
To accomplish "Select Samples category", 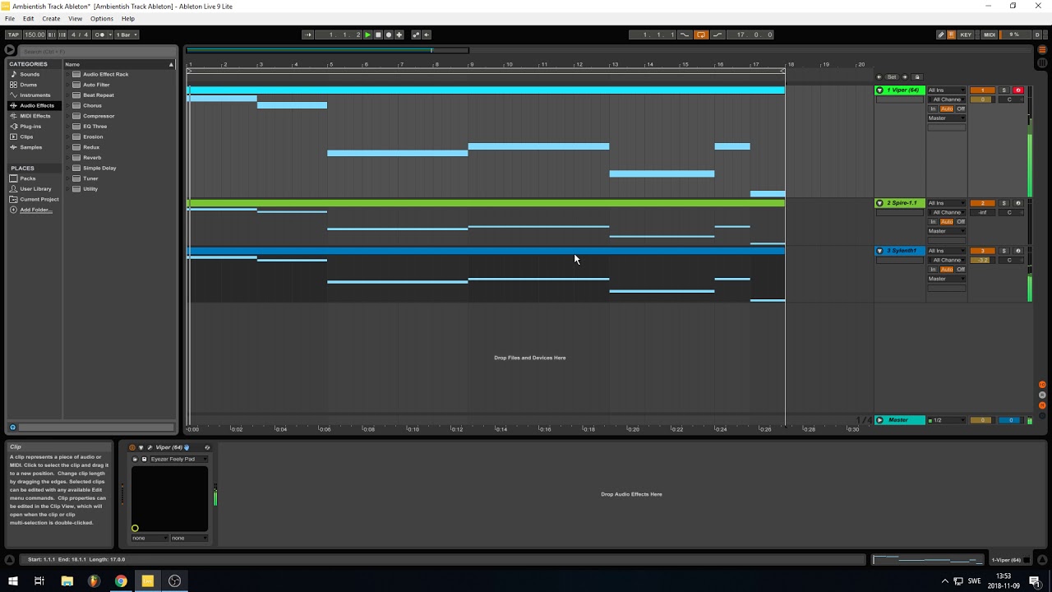I will pos(31,147).
